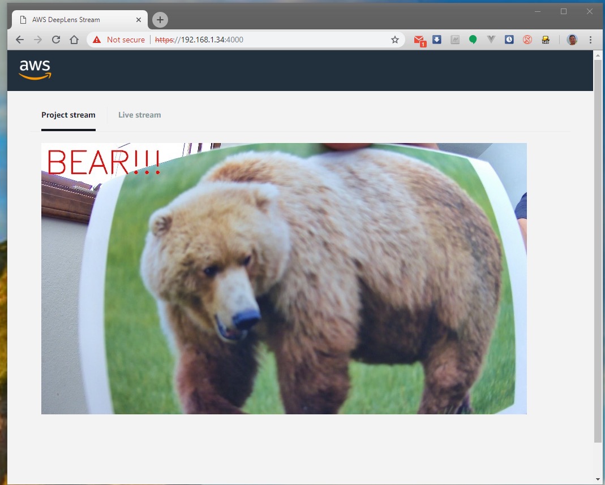Open the user profile avatar
Screen dimensions: 605x485
572,40
